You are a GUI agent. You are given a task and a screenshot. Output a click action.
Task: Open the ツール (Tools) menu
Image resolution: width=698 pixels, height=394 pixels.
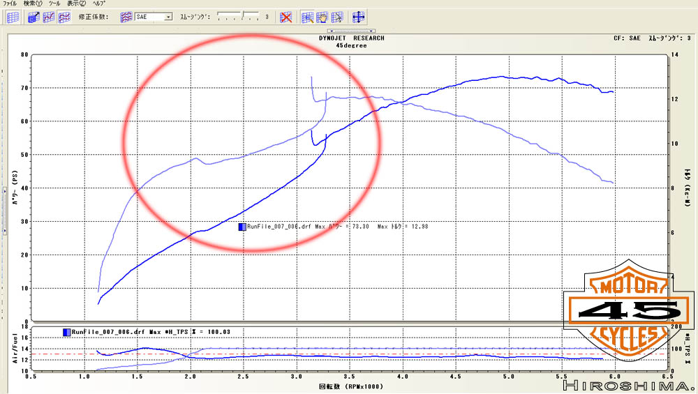(x=54, y=3)
